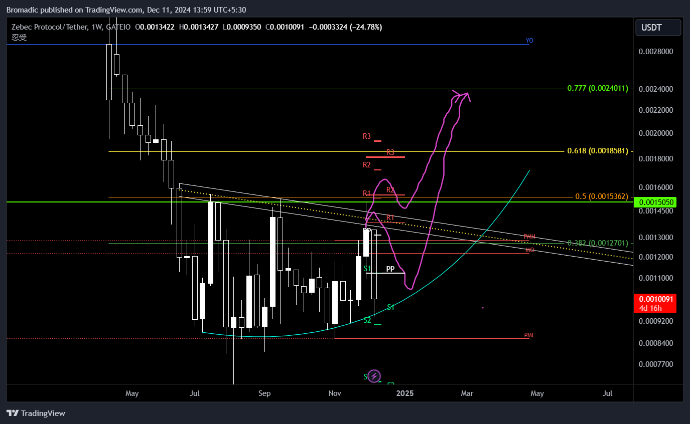Click the close value C0.0010091
Viewport: 690px width, 424px height.
[285, 27]
